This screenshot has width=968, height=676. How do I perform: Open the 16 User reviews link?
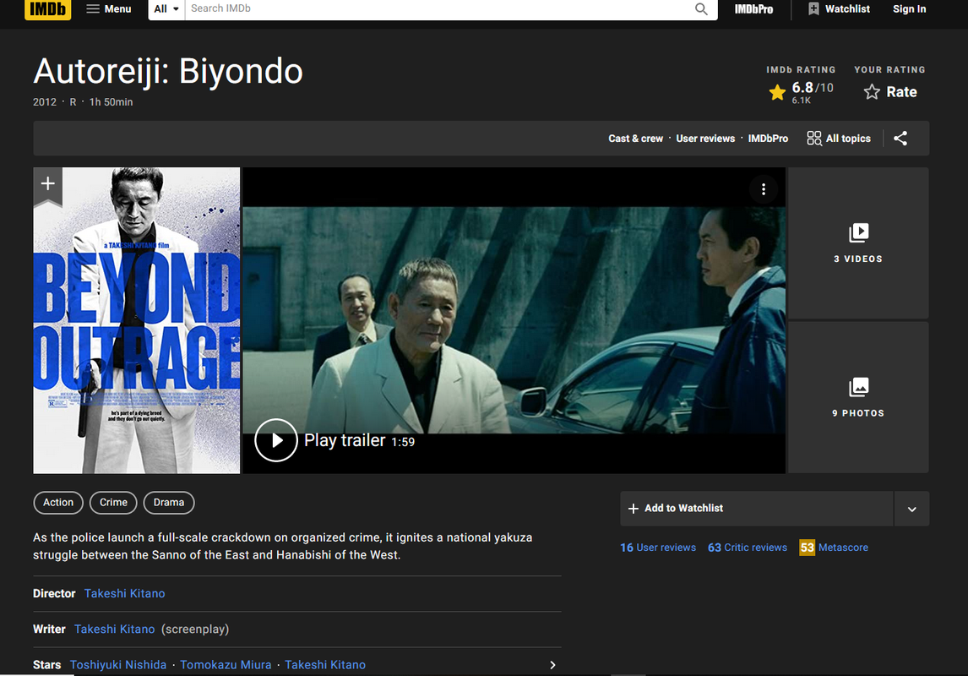click(658, 548)
